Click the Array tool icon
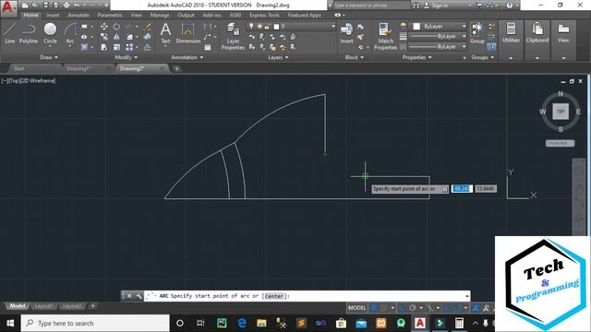This screenshot has height=332, width=591. pos(129,47)
